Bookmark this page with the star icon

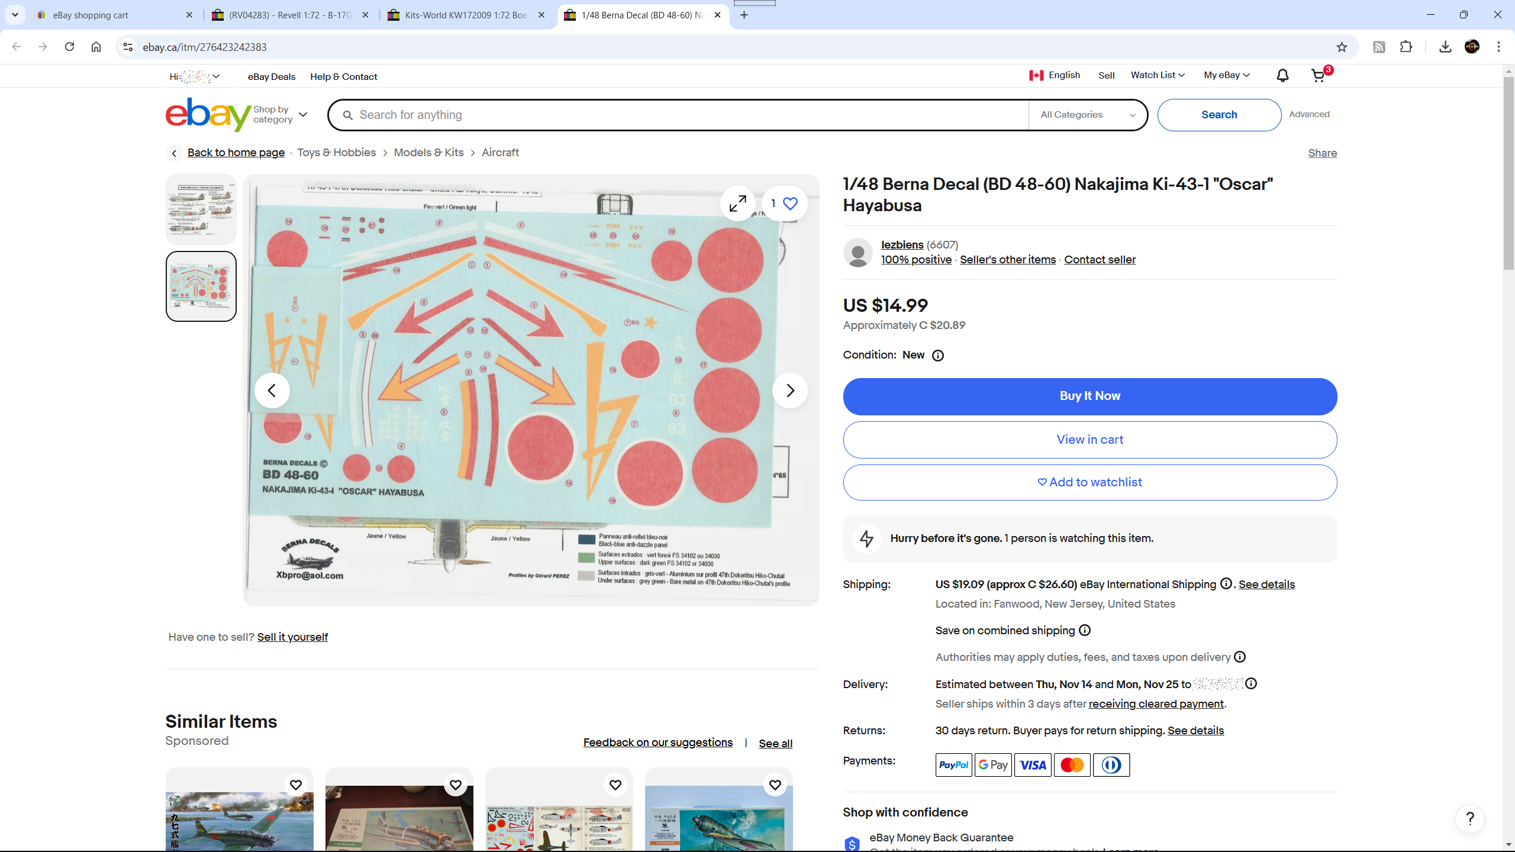pyautogui.click(x=1342, y=47)
